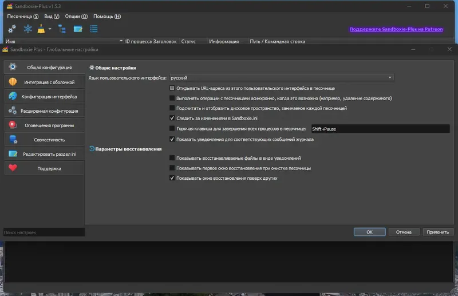Click the tree view icon in toolbar
Viewport: 458px width, 296px height.
(x=62, y=29)
